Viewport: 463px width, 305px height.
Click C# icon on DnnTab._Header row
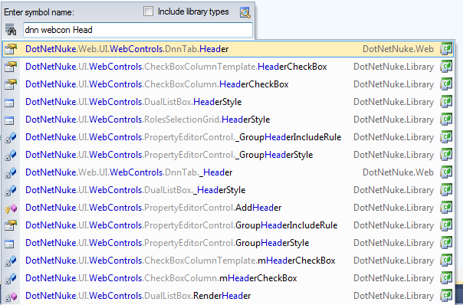(446, 172)
